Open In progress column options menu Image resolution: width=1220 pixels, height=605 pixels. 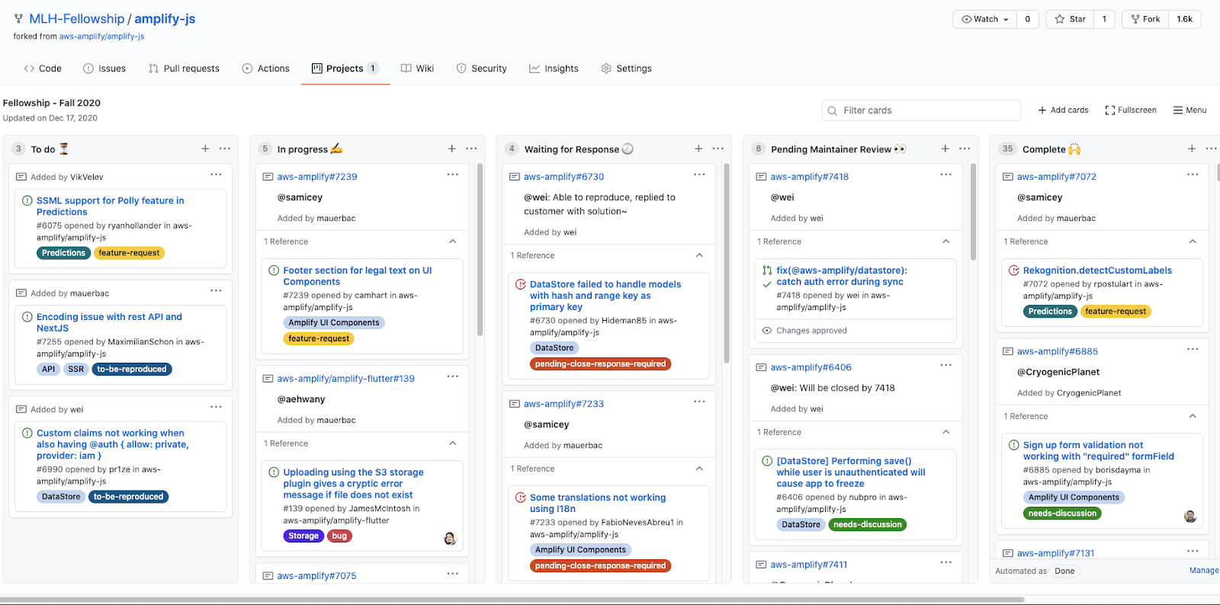[472, 149]
